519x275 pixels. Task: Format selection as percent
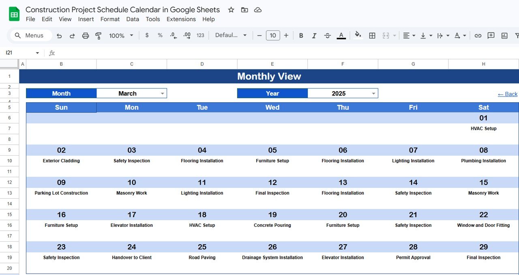pyautogui.click(x=160, y=35)
